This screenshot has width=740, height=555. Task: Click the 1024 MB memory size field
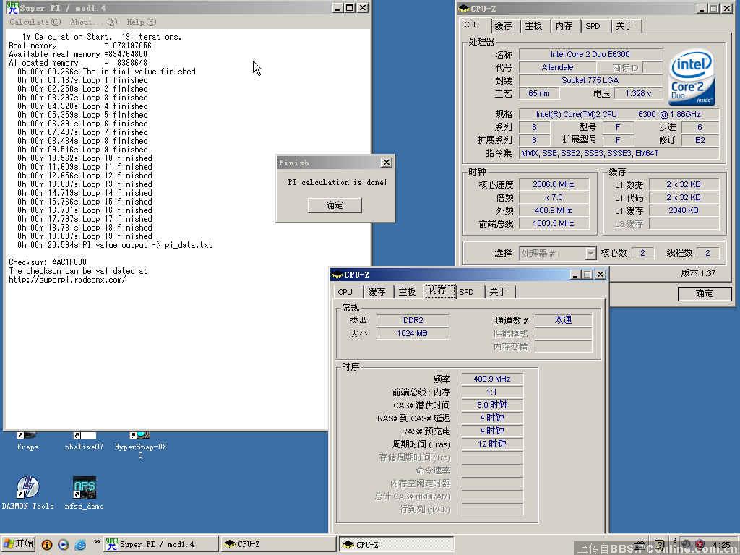tap(413, 334)
